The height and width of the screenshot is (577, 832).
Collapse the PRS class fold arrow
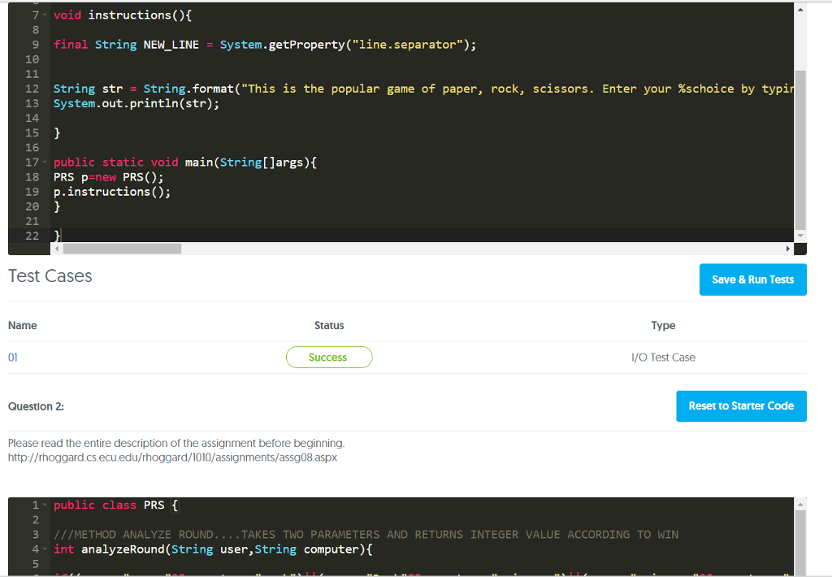tap(45, 505)
